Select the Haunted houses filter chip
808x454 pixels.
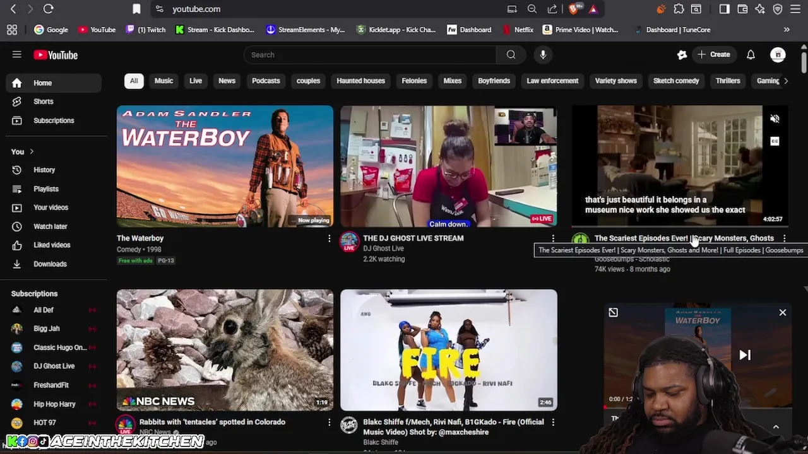(360, 81)
